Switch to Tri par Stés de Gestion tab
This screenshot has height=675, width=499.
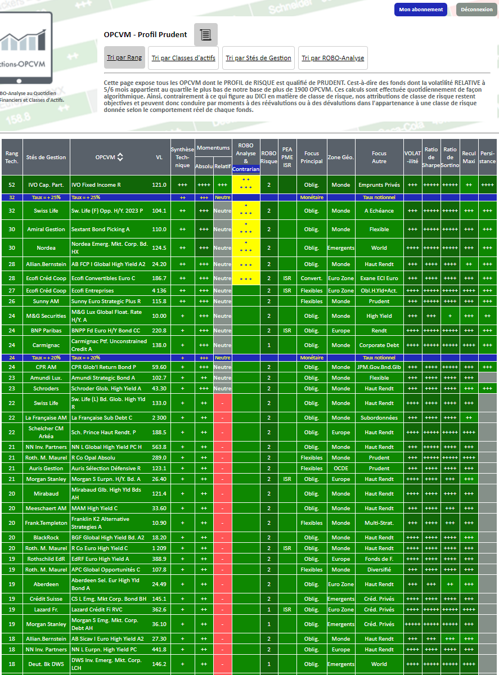(259, 58)
